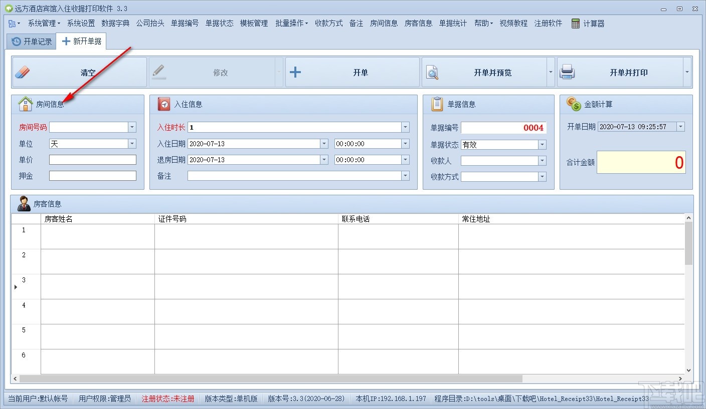Screen dimensions: 706x409
Task: Click 本机IP:192.168.1.197 in status bar
Action: [391, 398]
